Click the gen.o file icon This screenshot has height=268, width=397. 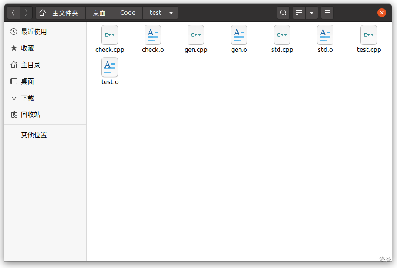[239, 35]
